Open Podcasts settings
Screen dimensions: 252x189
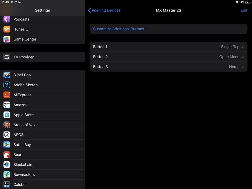point(43,19)
